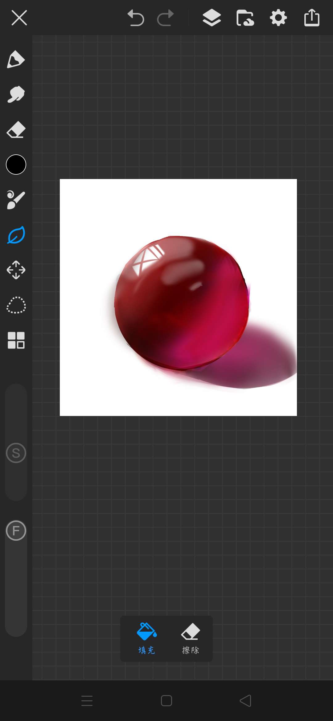Choose the dotted lasso selection tool
Image resolution: width=333 pixels, height=721 pixels.
tap(16, 305)
